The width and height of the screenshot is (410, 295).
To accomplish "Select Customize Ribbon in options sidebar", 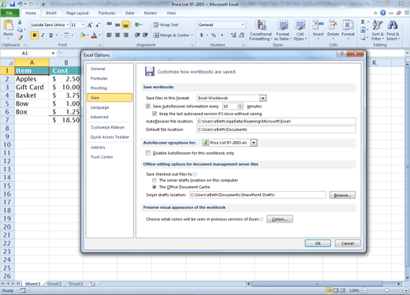I will [107, 127].
